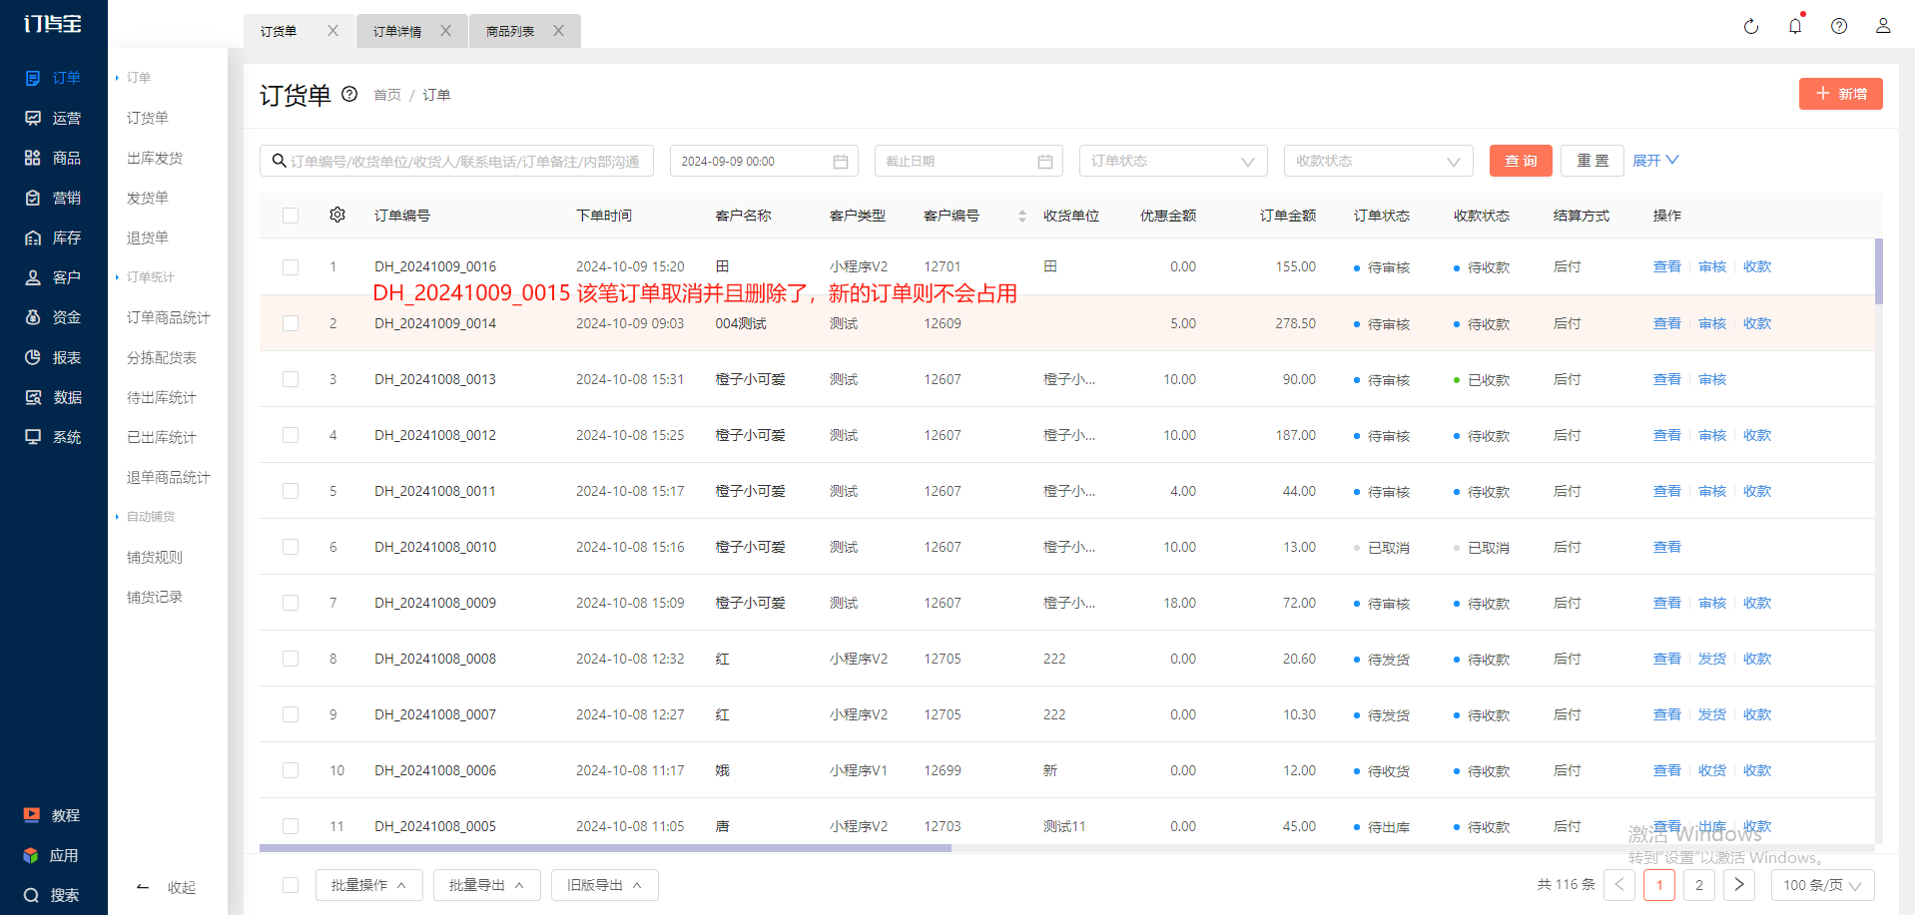Open the 资金 module icon
This screenshot has width=1915, height=915.
(33, 317)
